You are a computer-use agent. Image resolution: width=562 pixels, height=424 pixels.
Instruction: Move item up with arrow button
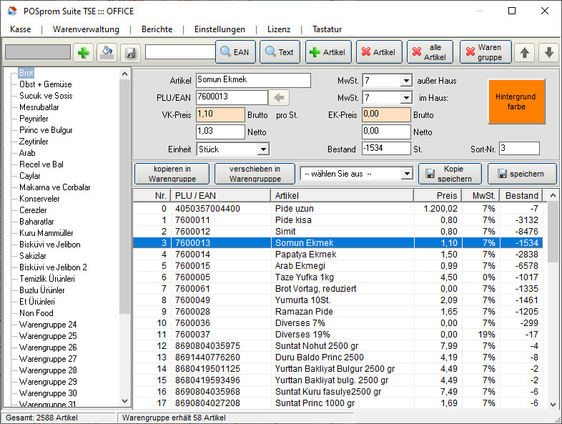point(524,52)
